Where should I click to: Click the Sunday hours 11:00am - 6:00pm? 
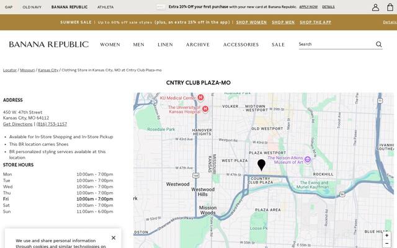[95, 211]
